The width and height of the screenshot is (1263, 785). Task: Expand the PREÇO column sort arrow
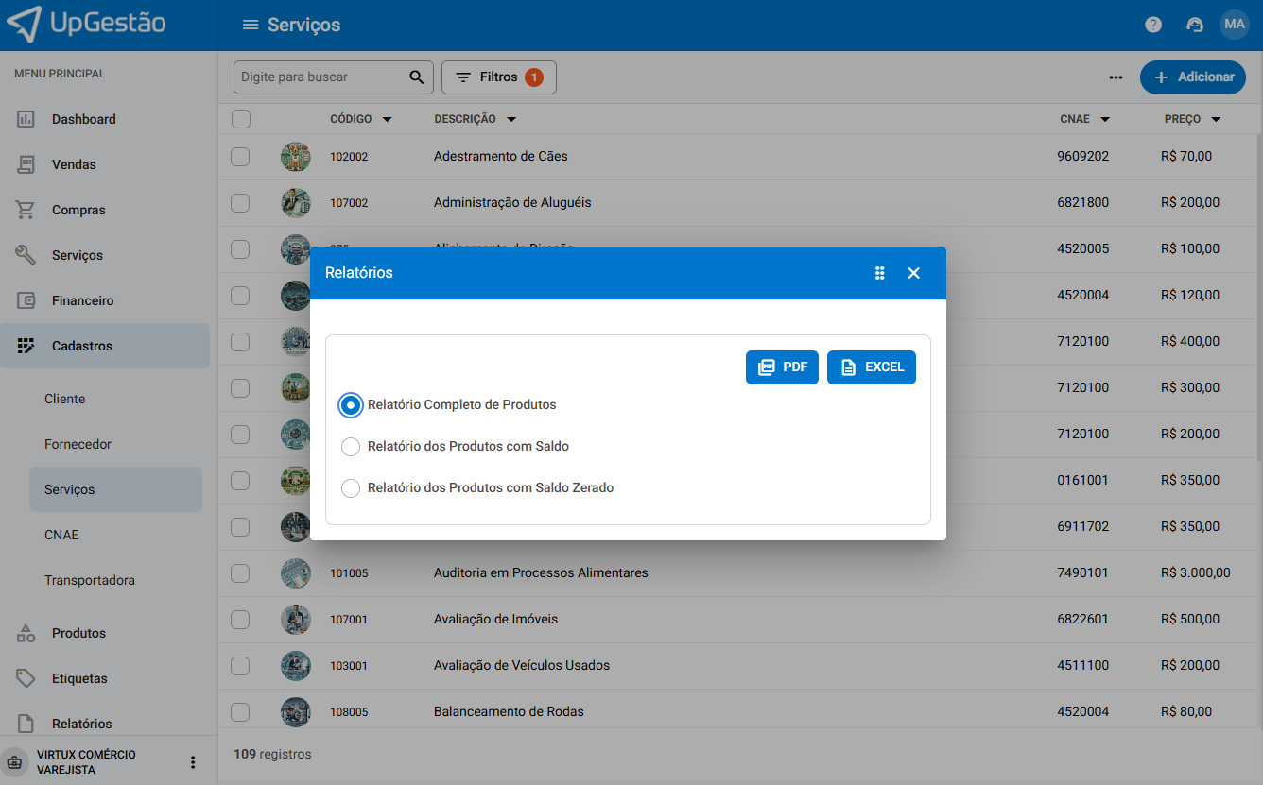[x=1216, y=120]
